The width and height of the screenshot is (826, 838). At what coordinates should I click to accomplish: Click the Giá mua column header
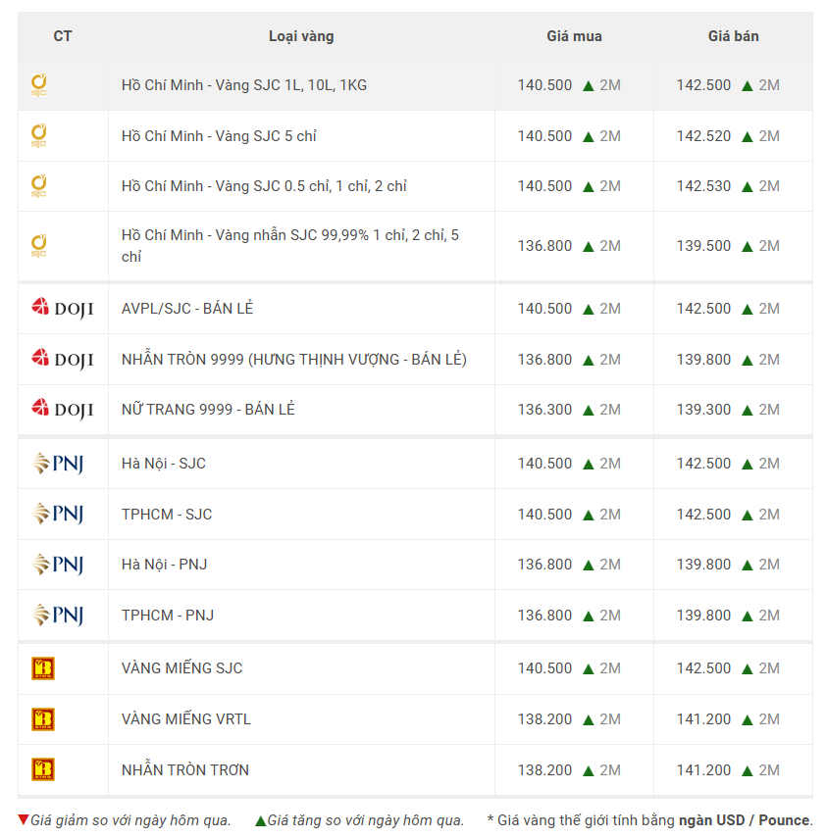tap(574, 36)
